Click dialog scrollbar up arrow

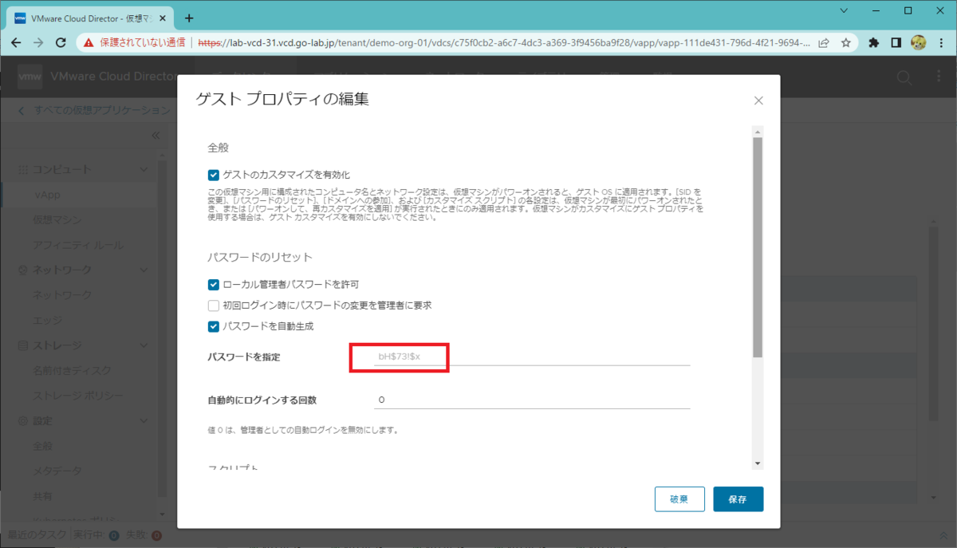pyautogui.click(x=758, y=132)
